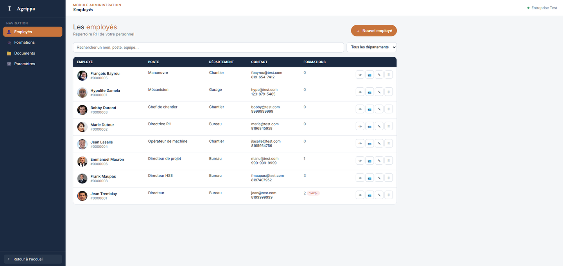
Task: Click the 'Département' column header
Action: (x=221, y=62)
